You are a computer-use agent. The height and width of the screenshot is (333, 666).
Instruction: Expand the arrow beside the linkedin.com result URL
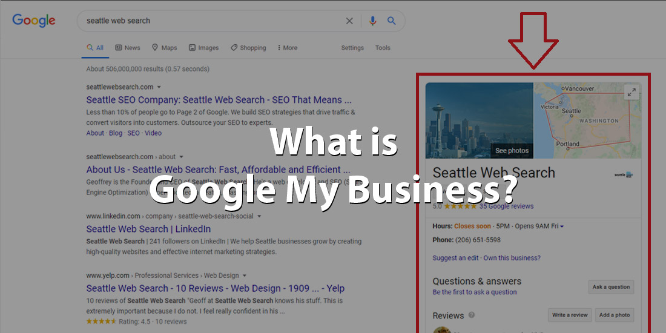point(259,216)
